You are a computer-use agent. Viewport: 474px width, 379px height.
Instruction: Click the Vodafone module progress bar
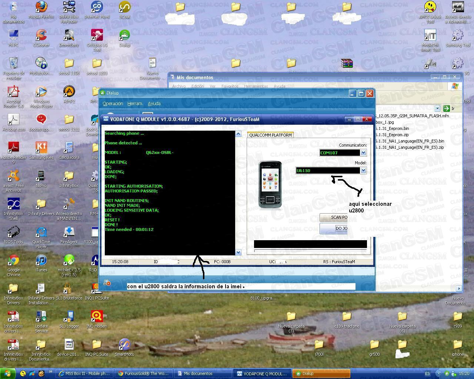coord(310,251)
